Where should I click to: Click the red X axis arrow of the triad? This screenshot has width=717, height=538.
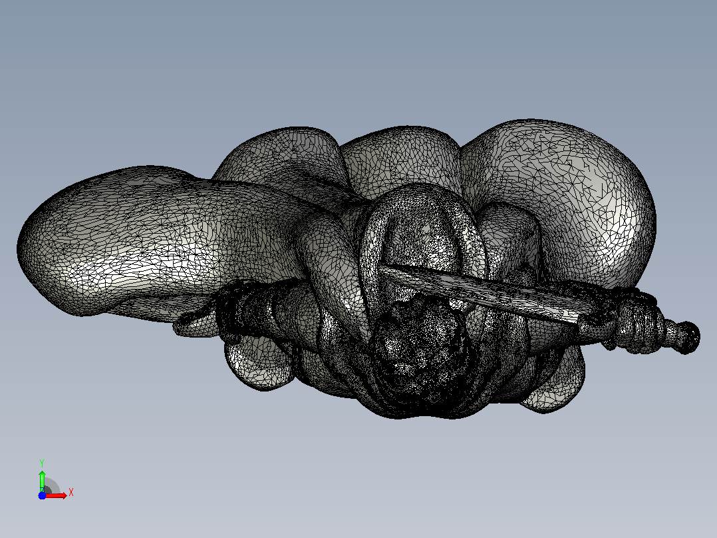pyautogui.click(x=57, y=495)
